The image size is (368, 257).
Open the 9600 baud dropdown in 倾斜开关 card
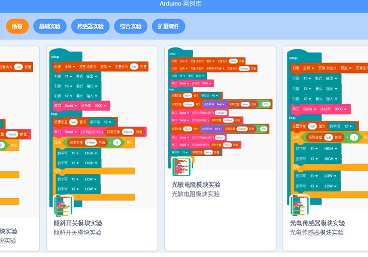100,106
